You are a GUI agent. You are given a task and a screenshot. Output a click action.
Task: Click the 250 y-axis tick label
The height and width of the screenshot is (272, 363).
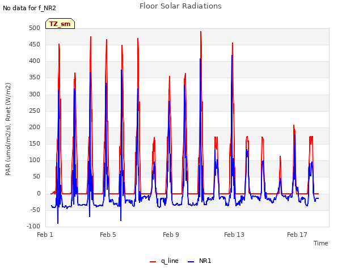click(x=35, y=111)
